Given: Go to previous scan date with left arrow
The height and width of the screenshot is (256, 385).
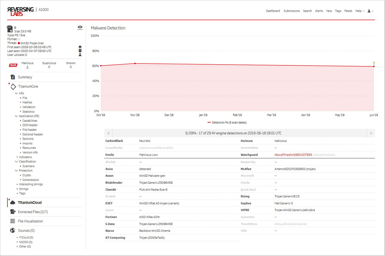Looking at the screenshot, I should 109,133.
